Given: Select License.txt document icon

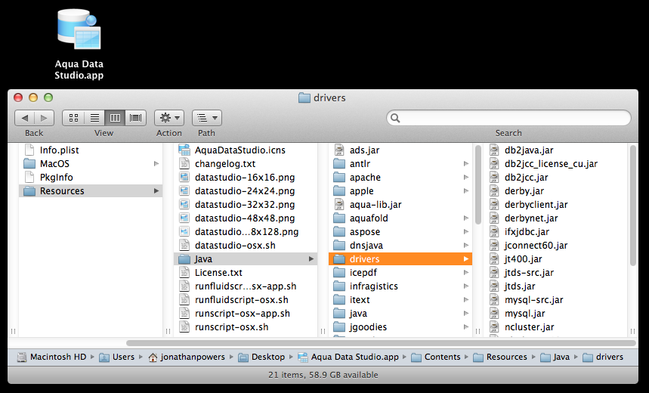Looking at the screenshot, I should coord(184,273).
